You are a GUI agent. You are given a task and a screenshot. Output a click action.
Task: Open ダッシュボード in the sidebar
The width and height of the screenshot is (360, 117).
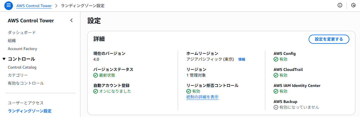pyautogui.click(x=22, y=32)
